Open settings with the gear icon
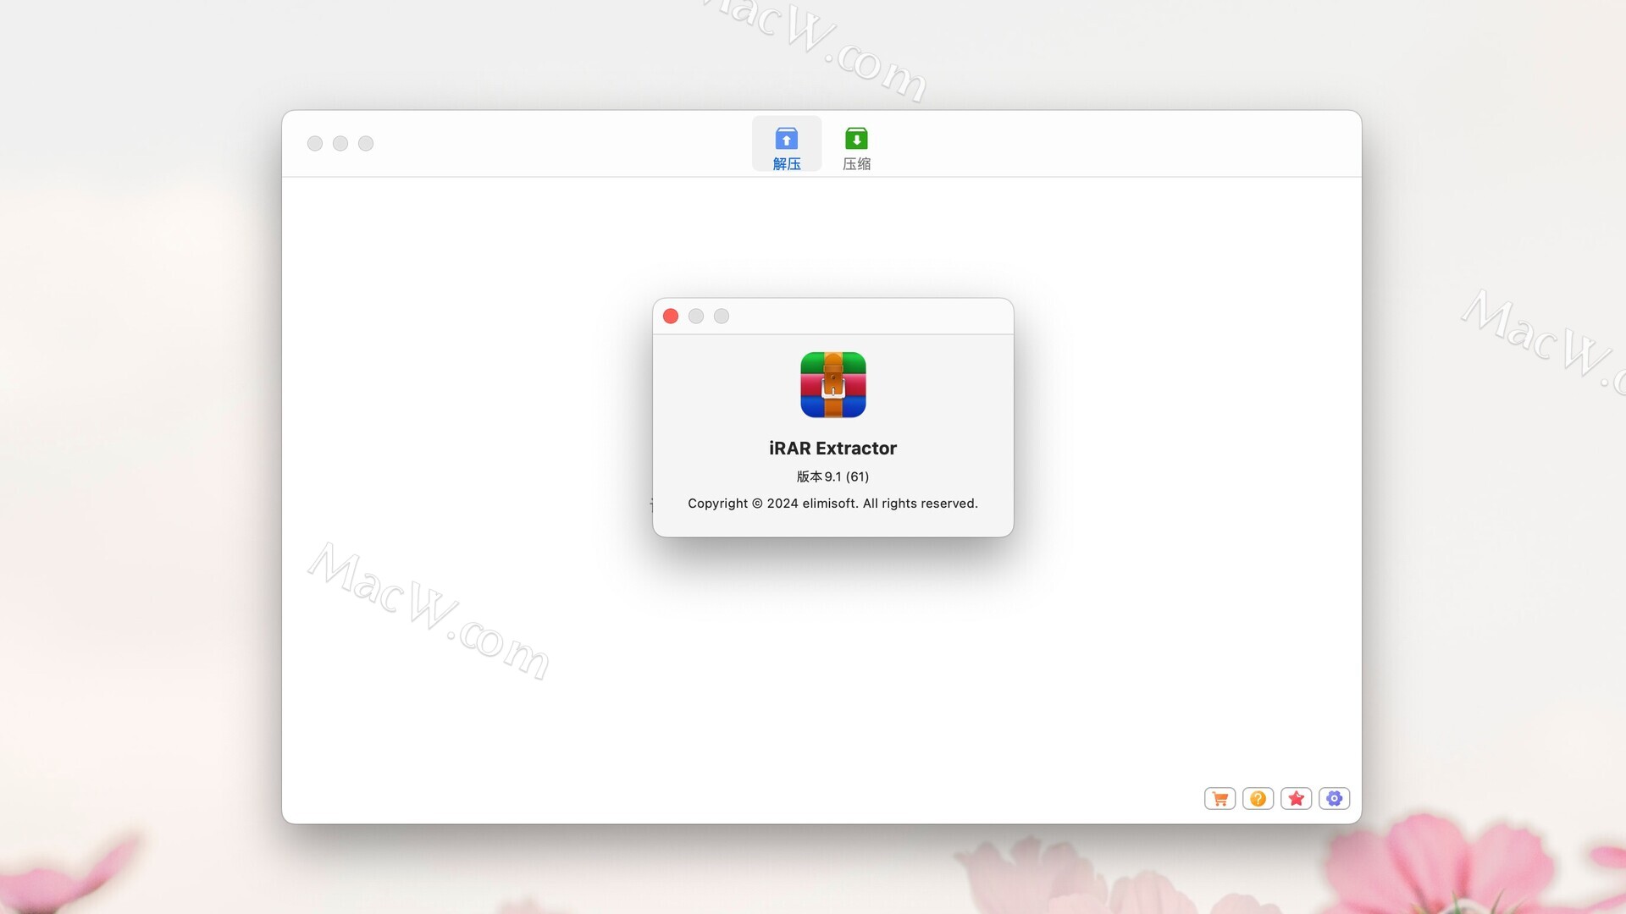 click(x=1334, y=798)
